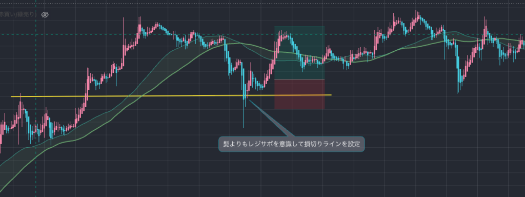Click entry border between green and red zones
Image resolution: width=525 pixels, height=197 pixels.
tap(299, 80)
